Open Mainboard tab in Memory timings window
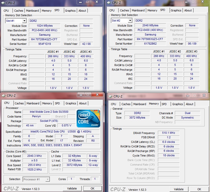This screenshot has height=192, width=210. pos(140,104)
